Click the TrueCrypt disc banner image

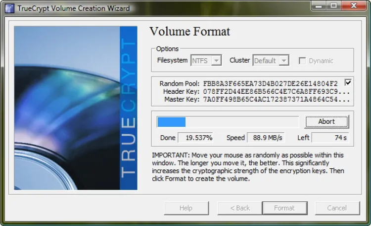pos(76,108)
